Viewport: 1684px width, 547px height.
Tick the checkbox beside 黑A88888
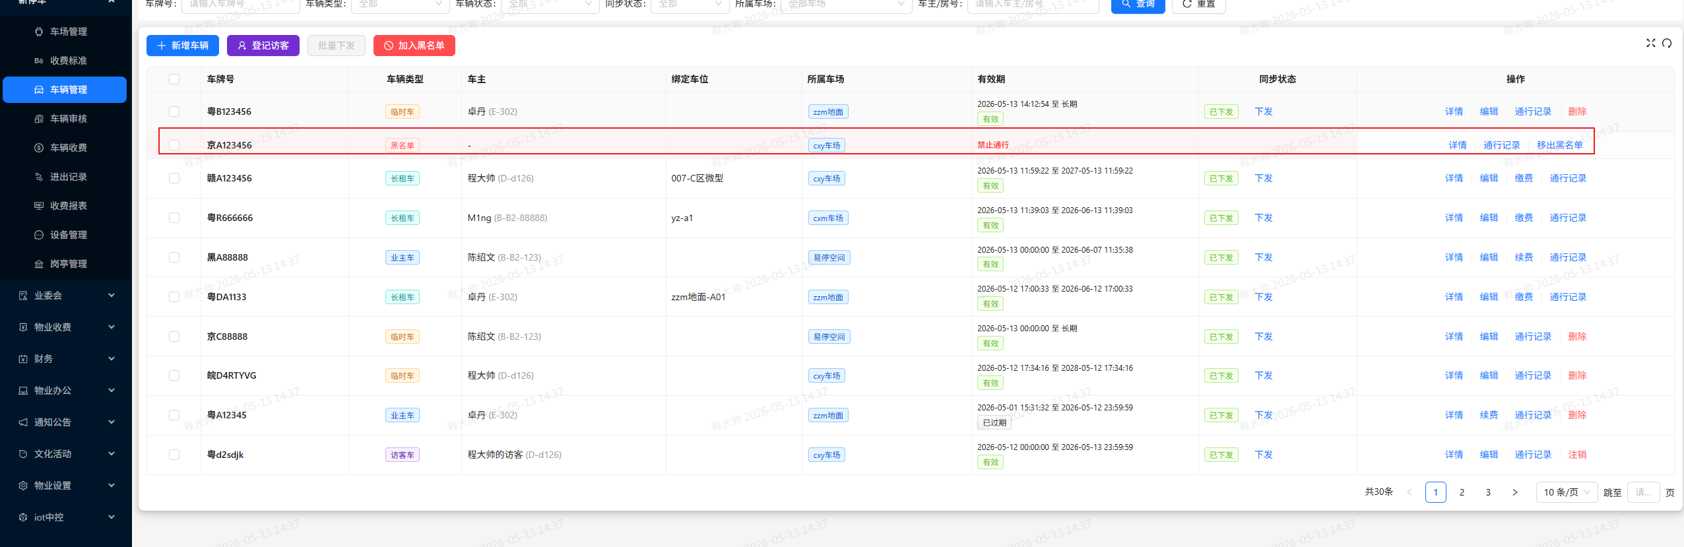tap(174, 257)
